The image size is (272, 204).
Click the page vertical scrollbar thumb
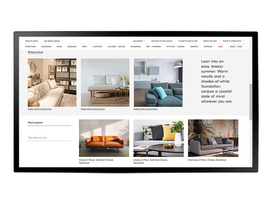click(251, 102)
